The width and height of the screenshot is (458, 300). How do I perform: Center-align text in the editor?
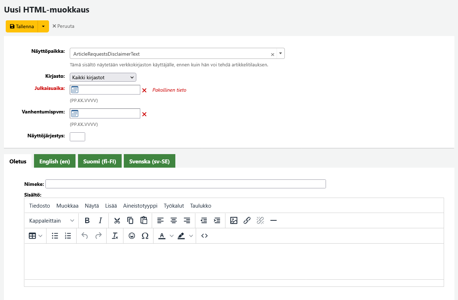[174, 220]
